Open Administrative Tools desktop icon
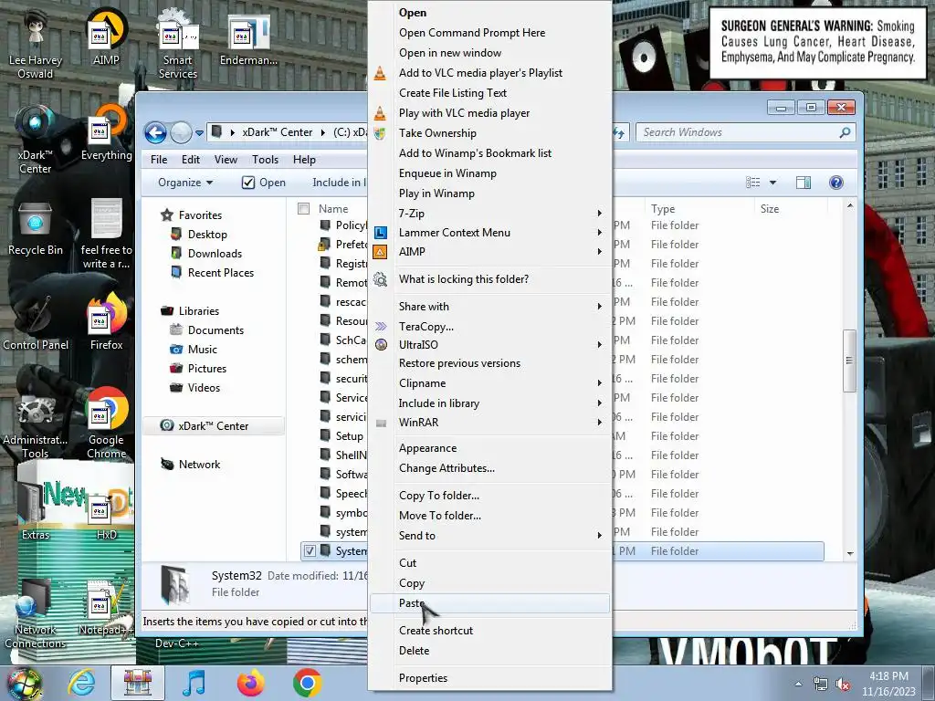This screenshot has width=935, height=701. click(36, 424)
